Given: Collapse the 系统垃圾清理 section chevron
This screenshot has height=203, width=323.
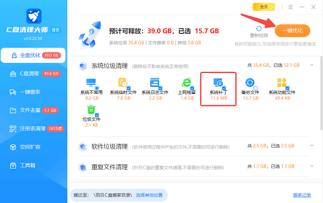Looking at the screenshot, I should pos(312,65).
